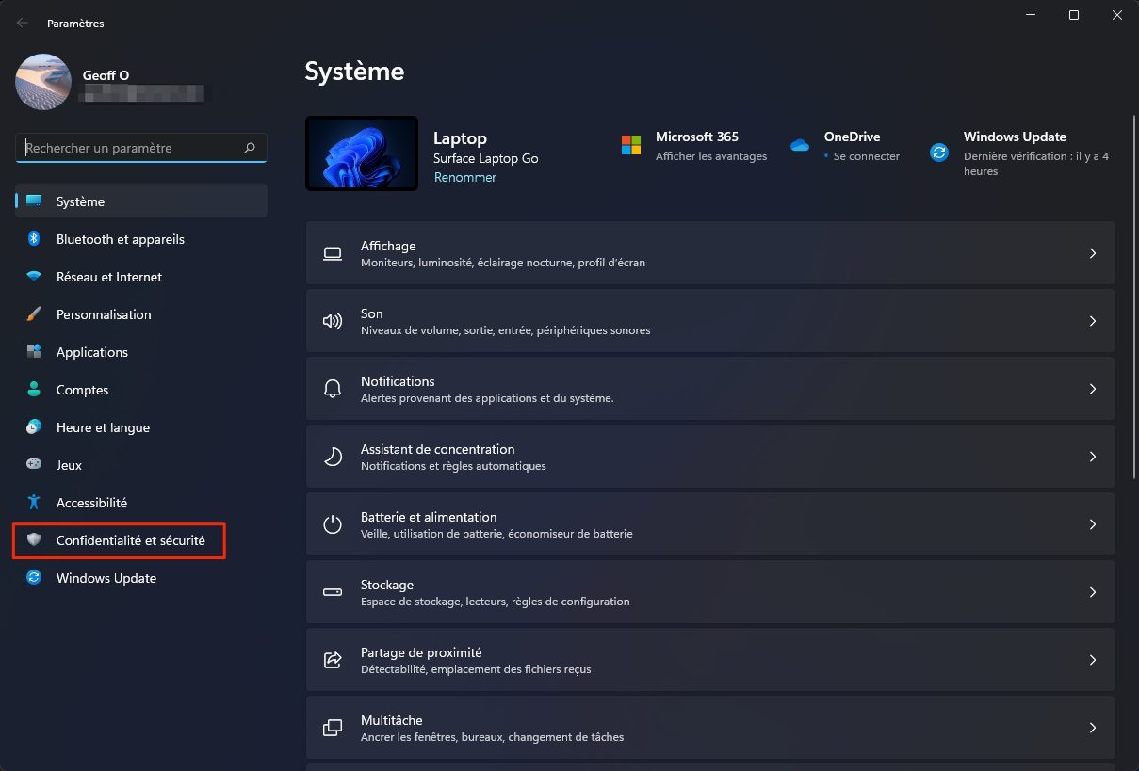Open the Comptes section
Image resolution: width=1139 pixels, height=771 pixels.
click(141, 390)
